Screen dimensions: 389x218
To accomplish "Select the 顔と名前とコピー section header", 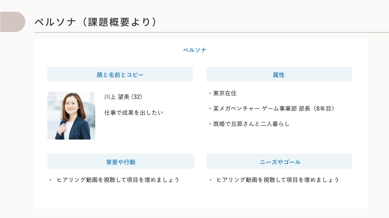I will (x=120, y=75).
